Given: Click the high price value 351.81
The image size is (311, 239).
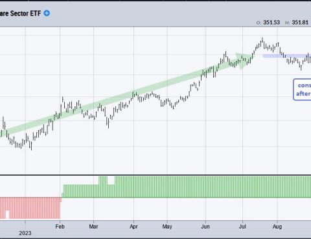Looking at the screenshot, I should (300, 23).
